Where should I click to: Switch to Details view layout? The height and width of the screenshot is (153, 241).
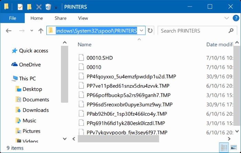click(224, 147)
